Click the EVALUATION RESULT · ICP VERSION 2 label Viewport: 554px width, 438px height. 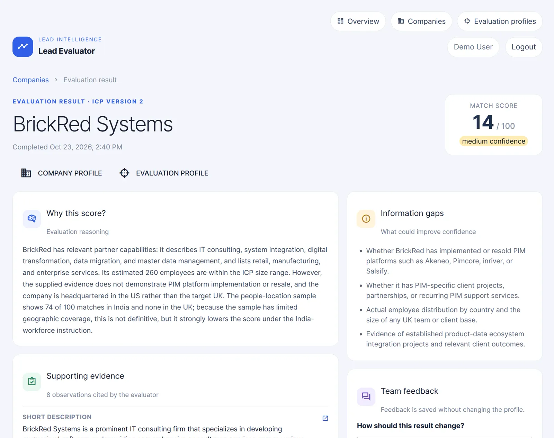[78, 101]
